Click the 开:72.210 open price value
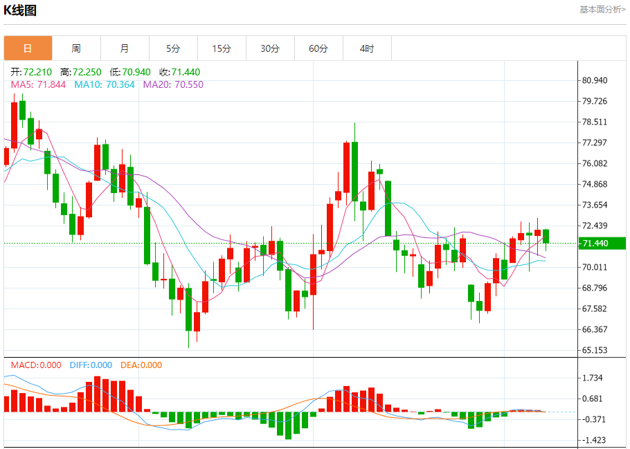Image resolution: width=630 pixels, height=449 pixels. [x=31, y=72]
